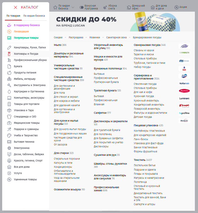Click the percent icon next to Акции
This screenshot has width=198, height=213.
(176, 7)
